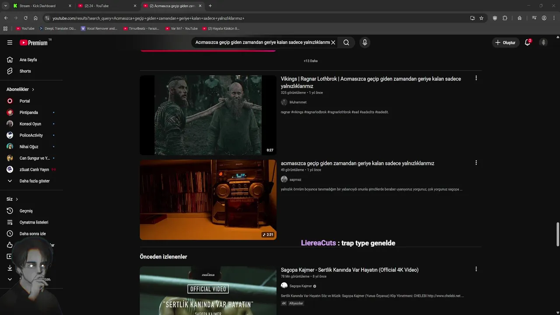The height and width of the screenshot is (315, 560).
Task: Play the orange stereo thumbnail video
Action: [208, 199]
